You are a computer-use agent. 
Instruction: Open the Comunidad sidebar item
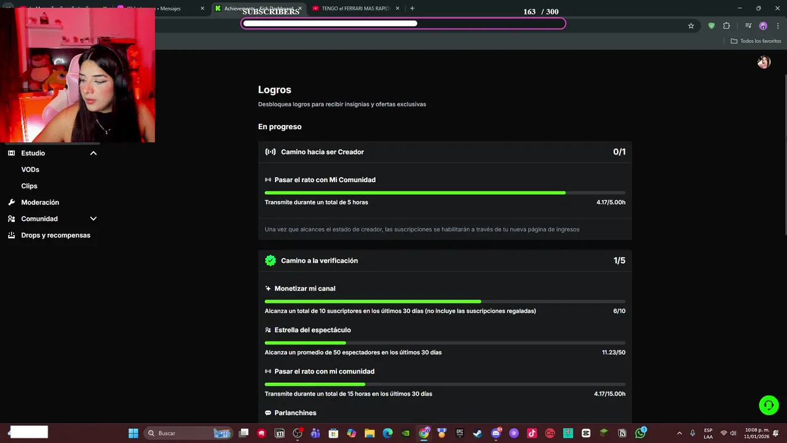pos(39,218)
